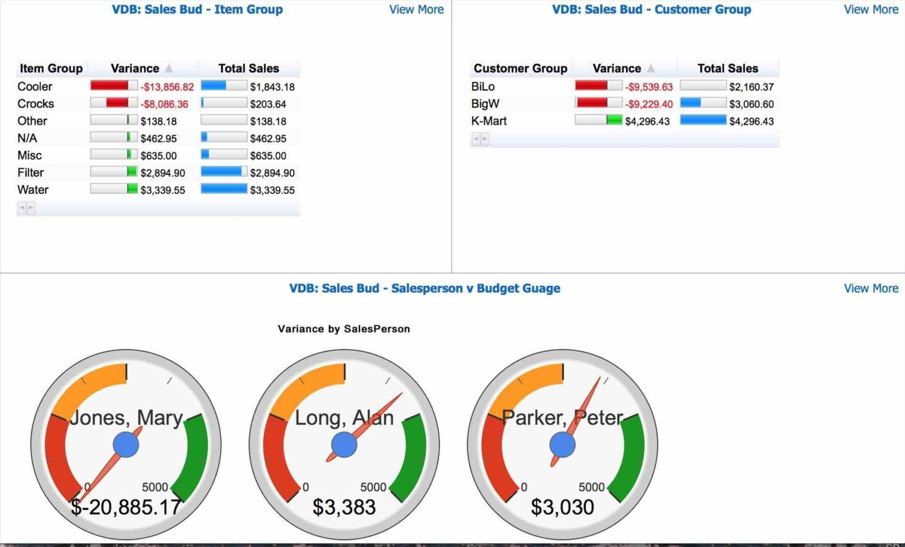Click Crocks variance value -$8,086.36

165,104
